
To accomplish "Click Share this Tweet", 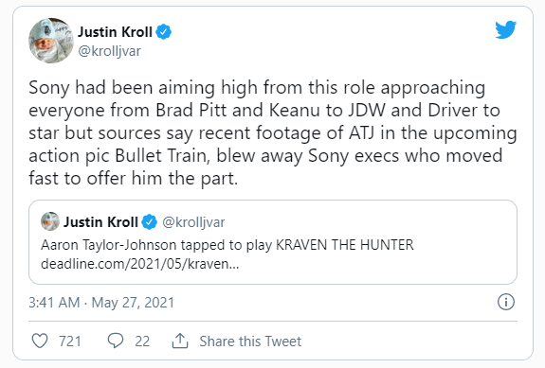I will [250, 342].
